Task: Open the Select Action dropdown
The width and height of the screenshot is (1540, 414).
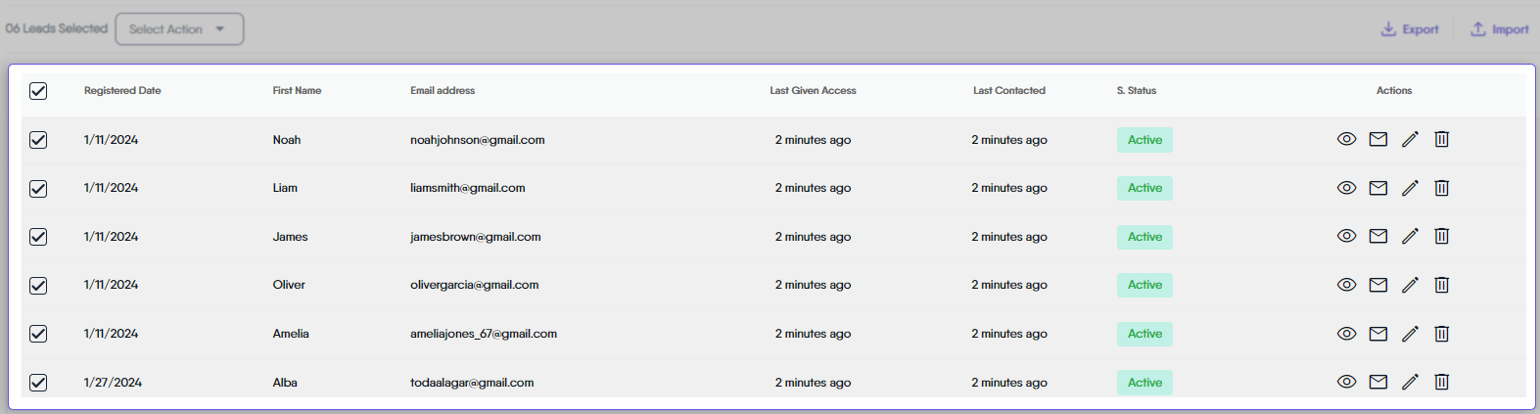Action: click(x=179, y=29)
